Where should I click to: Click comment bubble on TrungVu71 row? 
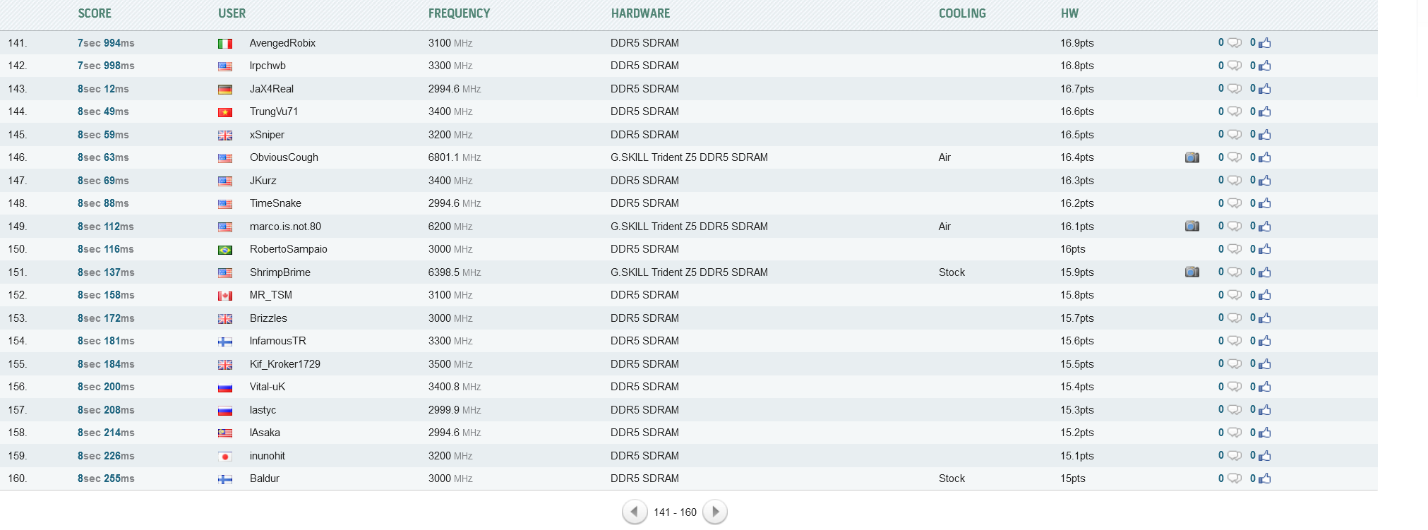coord(1234,112)
